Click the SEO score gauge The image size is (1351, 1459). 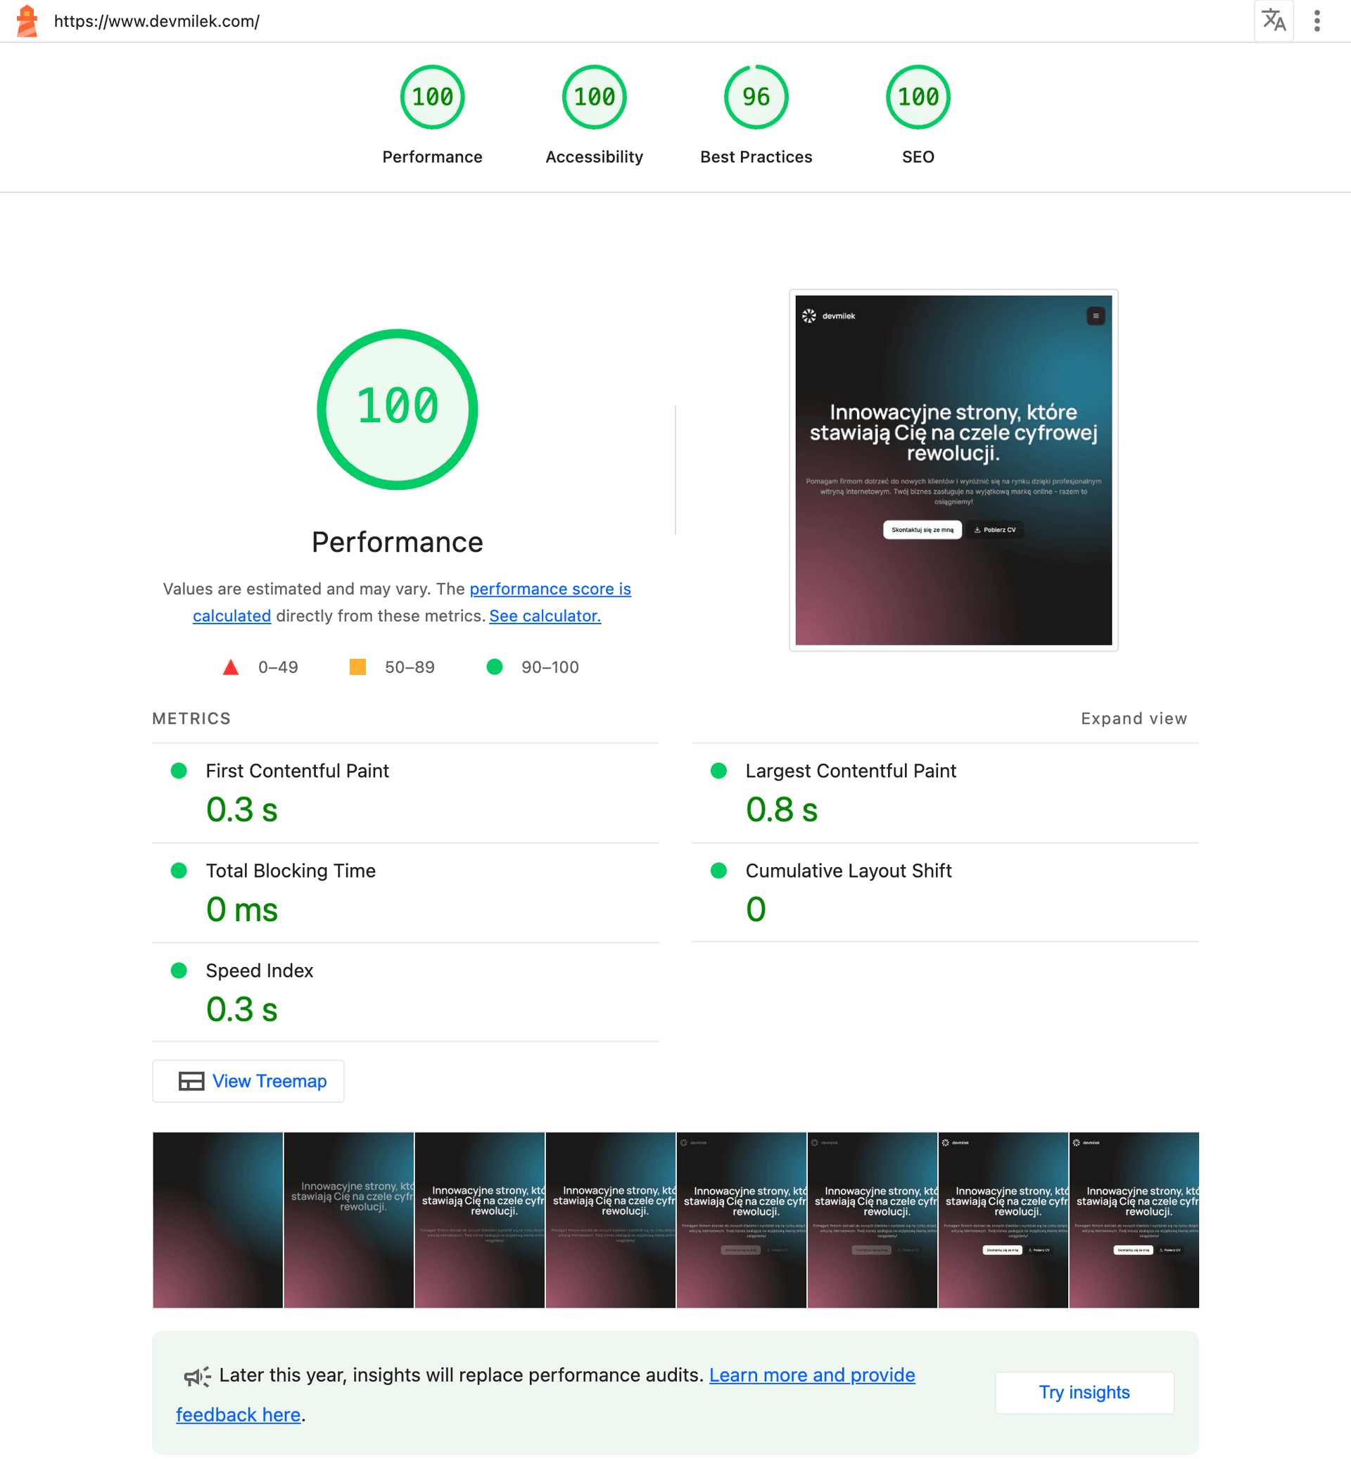pos(918,97)
